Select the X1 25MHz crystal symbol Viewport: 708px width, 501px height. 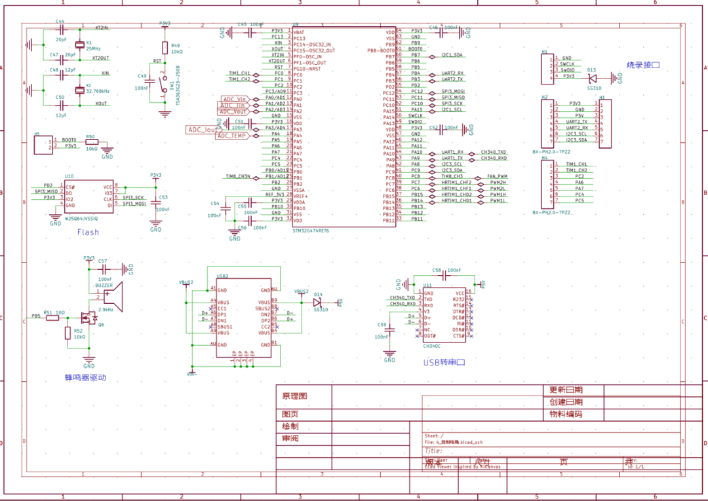point(80,44)
